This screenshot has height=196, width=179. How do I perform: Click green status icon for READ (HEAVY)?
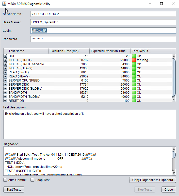(134, 76)
